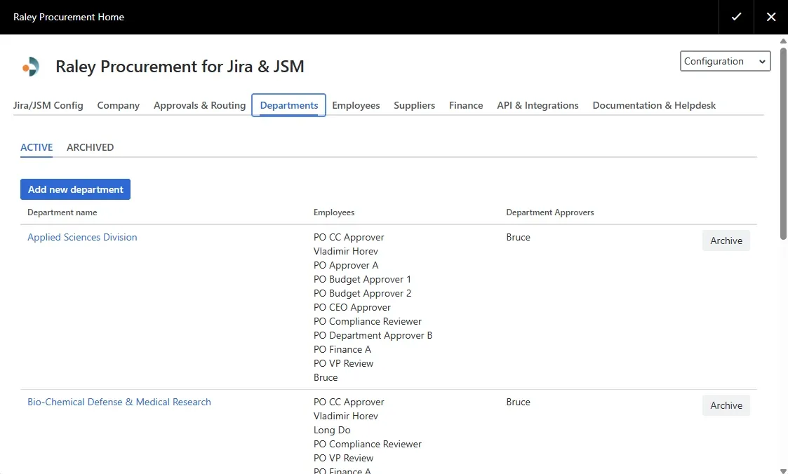Open the Configuration dropdown
The width and height of the screenshot is (788, 474).
(725, 61)
